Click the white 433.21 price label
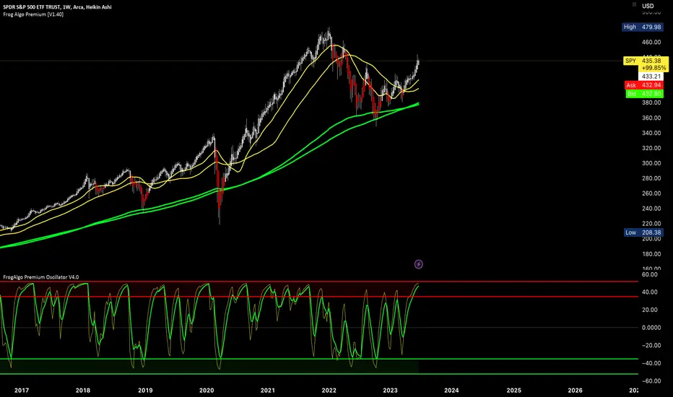Screen dimensions: 673x397 (651, 77)
